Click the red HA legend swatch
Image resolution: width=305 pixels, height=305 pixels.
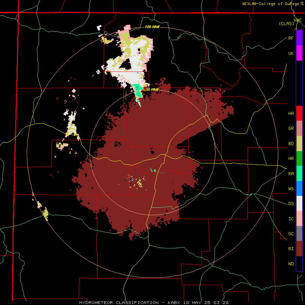299,113
